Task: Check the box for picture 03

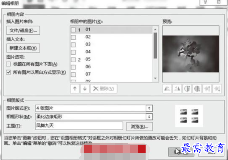Action: (x=73, y=45)
